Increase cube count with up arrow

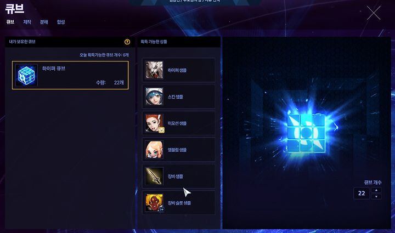point(376,190)
